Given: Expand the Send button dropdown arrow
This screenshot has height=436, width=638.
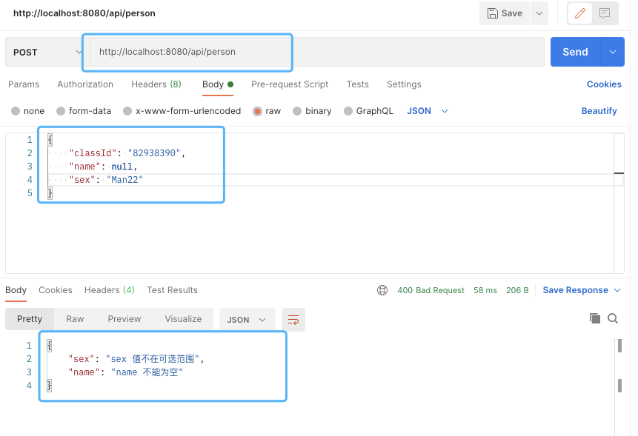Looking at the screenshot, I should [611, 52].
